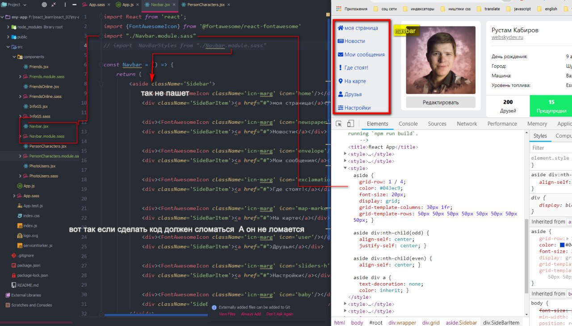This screenshot has height=326, width=572.
Task: Expand the Friends.module.sass node arrow
Action: [x=20, y=76]
